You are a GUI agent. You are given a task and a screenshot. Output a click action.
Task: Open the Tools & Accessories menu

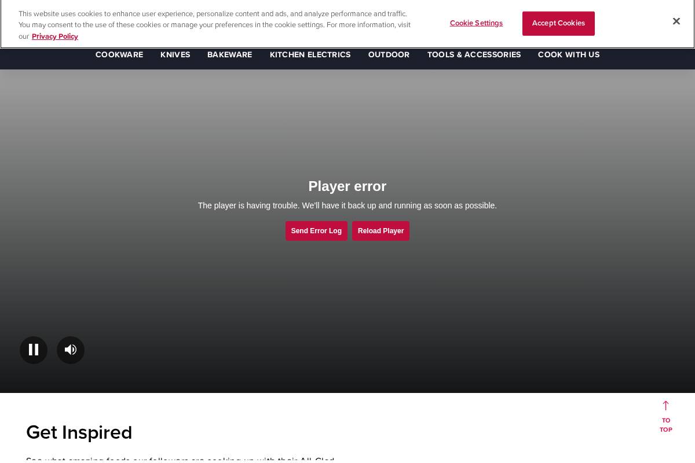[474, 54]
